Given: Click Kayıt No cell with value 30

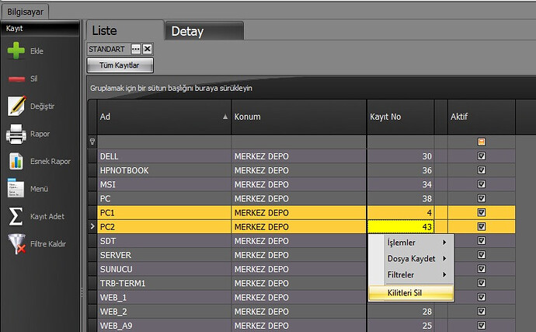Looking at the screenshot, I should pyautogui.click(x=400, y=156).
